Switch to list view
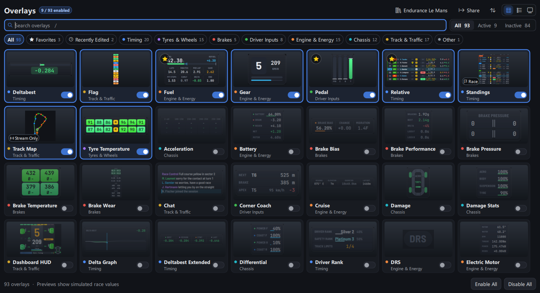The width and height of the screenshot is (540, 293). point(519,10)
